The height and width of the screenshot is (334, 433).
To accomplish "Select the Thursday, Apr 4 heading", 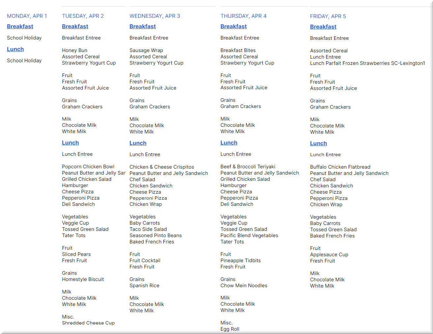I will tap(244, 16).
